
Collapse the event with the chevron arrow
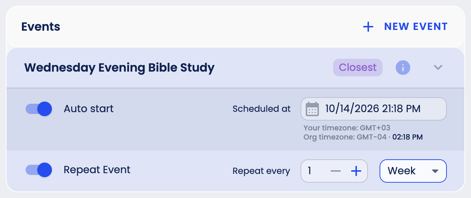(x=438, y=67)
